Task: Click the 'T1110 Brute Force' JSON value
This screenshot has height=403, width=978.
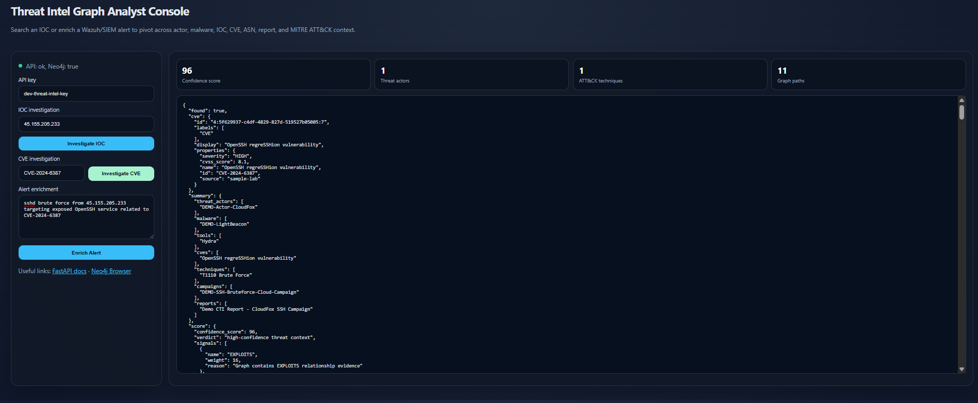Action: (226, 275)
